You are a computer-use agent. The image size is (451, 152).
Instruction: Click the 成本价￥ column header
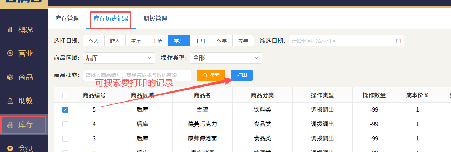(417, 95)
